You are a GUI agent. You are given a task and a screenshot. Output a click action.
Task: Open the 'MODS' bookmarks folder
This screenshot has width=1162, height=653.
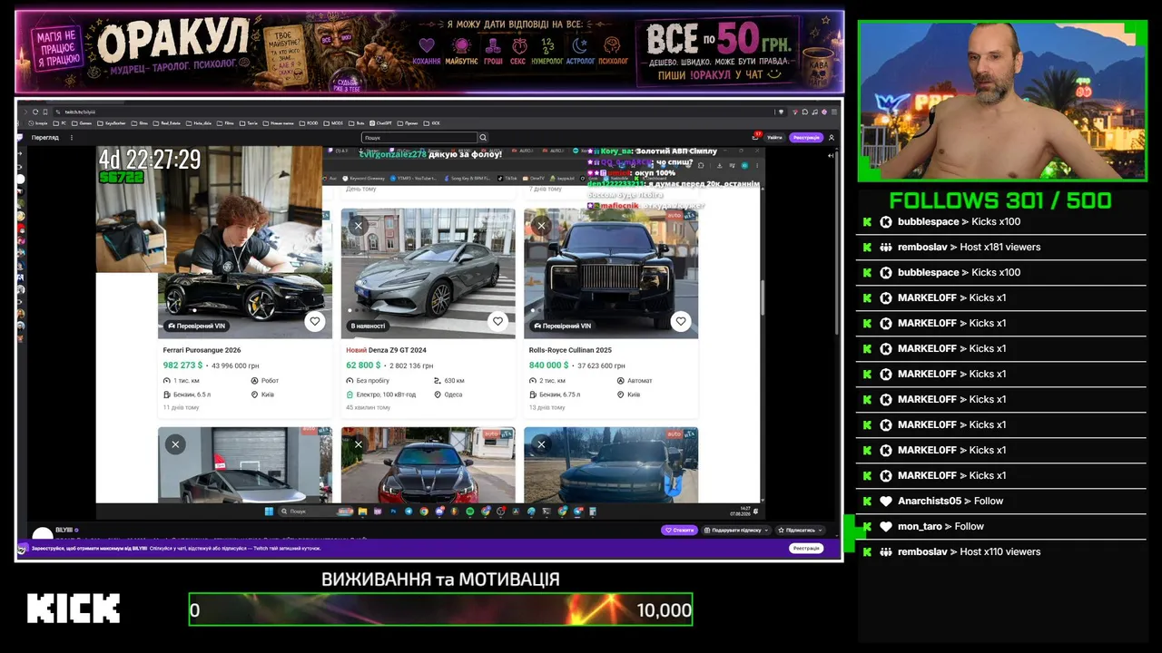333,123
